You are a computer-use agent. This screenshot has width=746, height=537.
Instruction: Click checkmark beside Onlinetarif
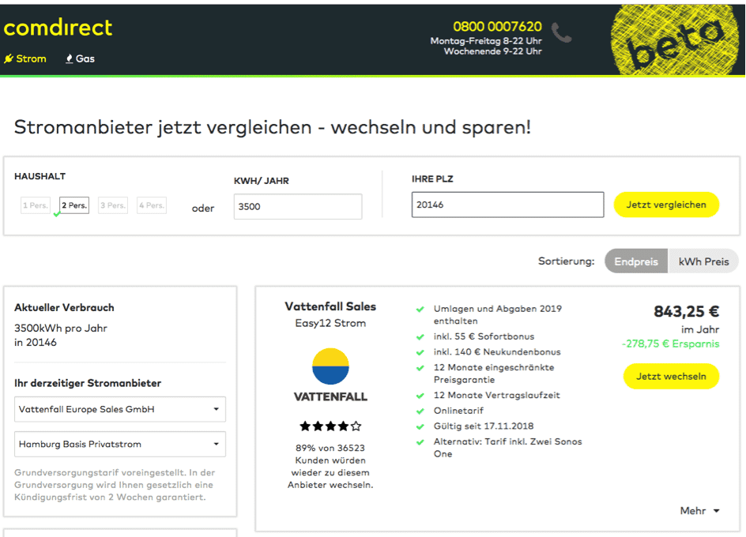[x=420, y=411]
